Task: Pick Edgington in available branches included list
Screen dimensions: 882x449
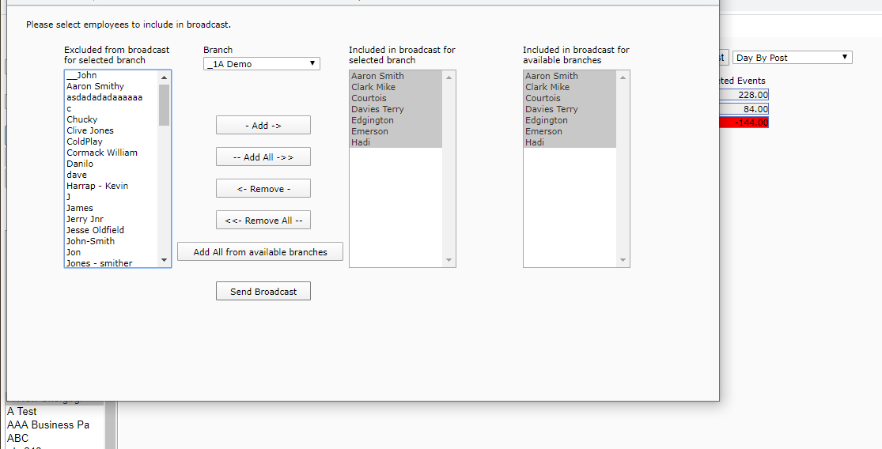Action: tap(546, 120)
